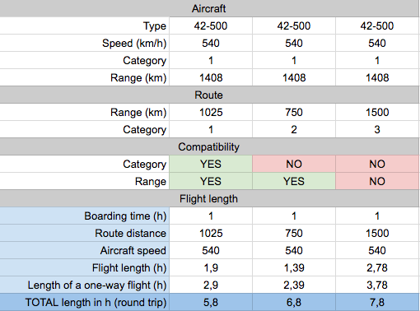Click one-way flight cell showing 3,78
Screen dimensions: 420x311
pos(377,285)
